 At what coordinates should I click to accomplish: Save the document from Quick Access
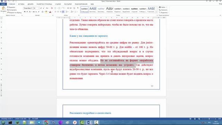(x=5, y=1)
